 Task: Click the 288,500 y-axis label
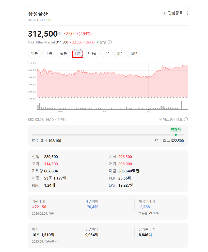click(x=32, y=99)
